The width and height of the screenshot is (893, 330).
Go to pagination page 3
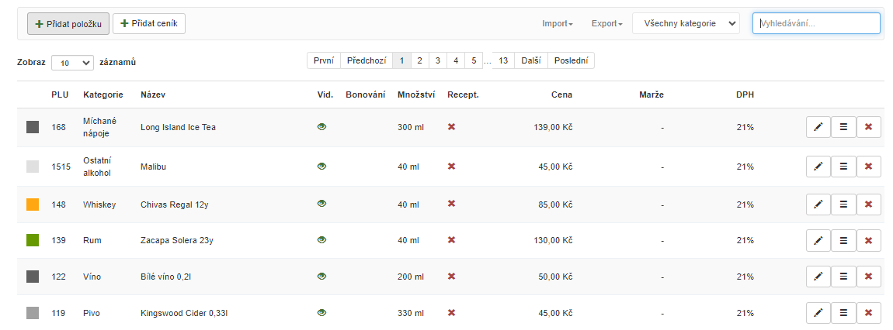(437, 60)
